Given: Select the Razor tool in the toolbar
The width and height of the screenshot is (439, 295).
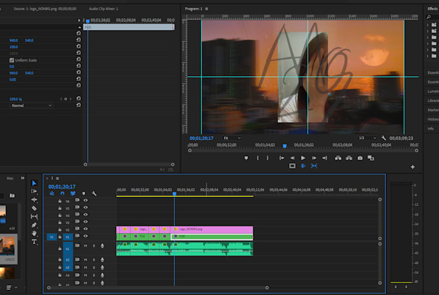Looking at the screenshot, I should [x=34, y=209].
